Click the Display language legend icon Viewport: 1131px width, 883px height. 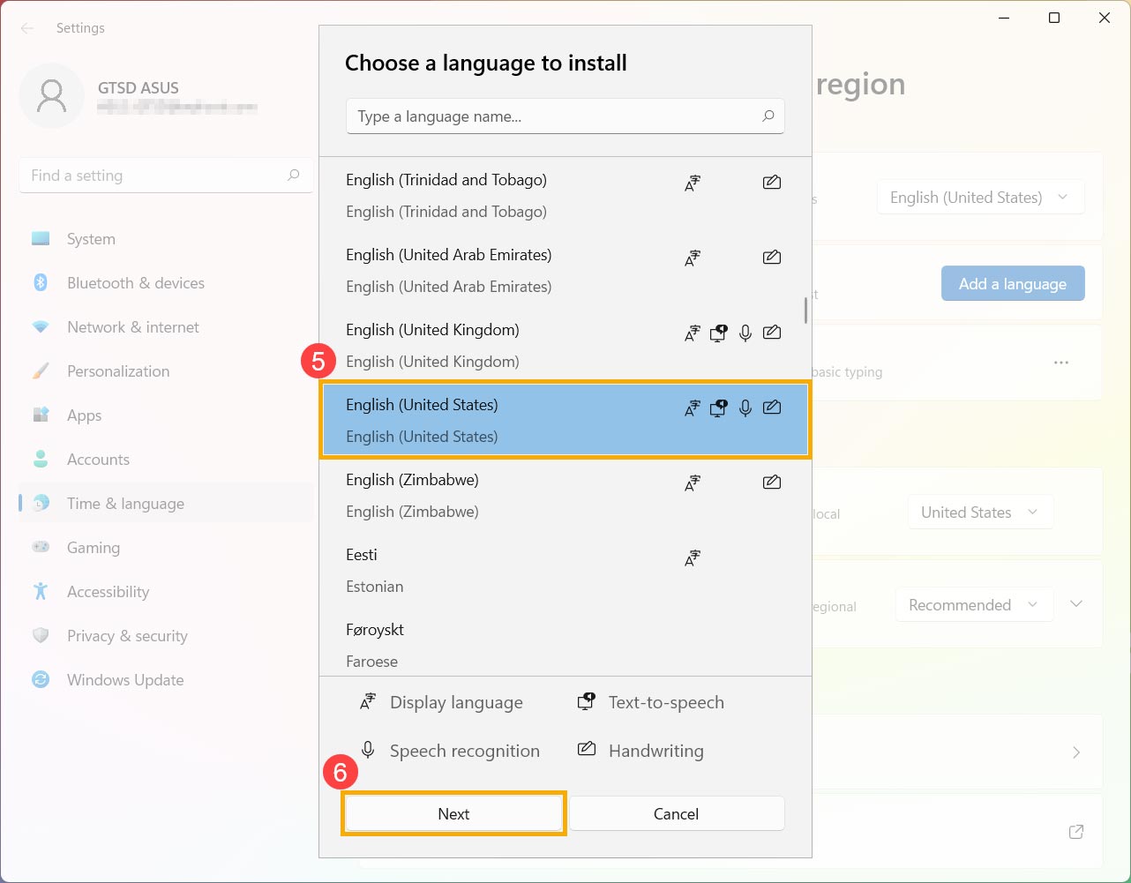(368, 702)
